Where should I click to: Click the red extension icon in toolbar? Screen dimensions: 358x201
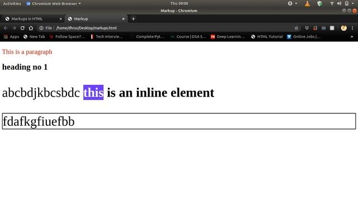(x=315, y=28)
